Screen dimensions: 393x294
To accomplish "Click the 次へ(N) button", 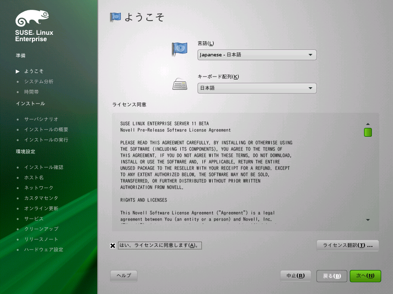I will (x=365, y=276).
